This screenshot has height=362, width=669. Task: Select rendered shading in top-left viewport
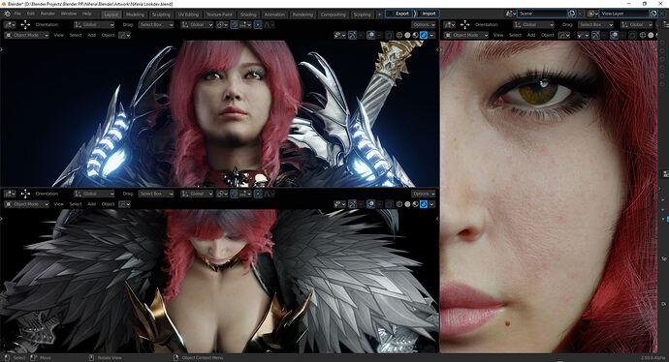click(424, 35)
